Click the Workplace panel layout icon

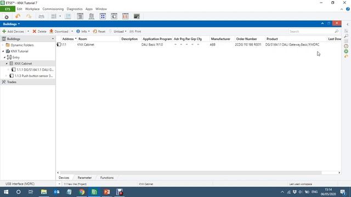click(54, 16)
